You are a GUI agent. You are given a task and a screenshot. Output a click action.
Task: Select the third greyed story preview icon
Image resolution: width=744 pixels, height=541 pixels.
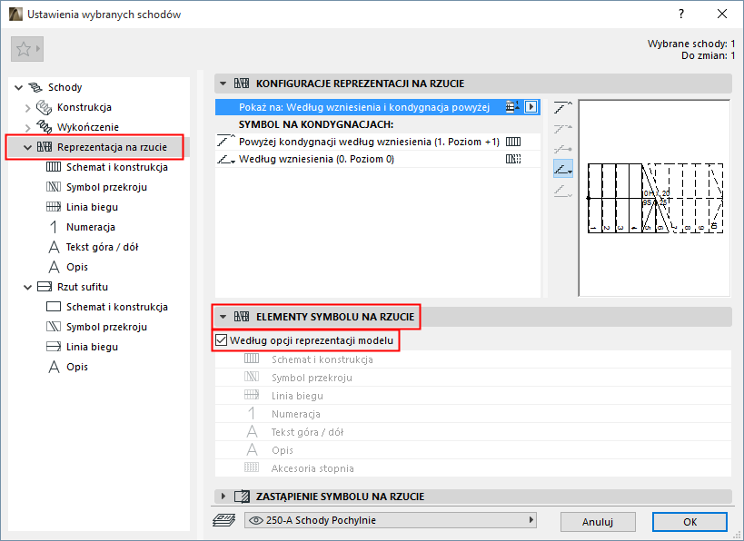[562, 149]
